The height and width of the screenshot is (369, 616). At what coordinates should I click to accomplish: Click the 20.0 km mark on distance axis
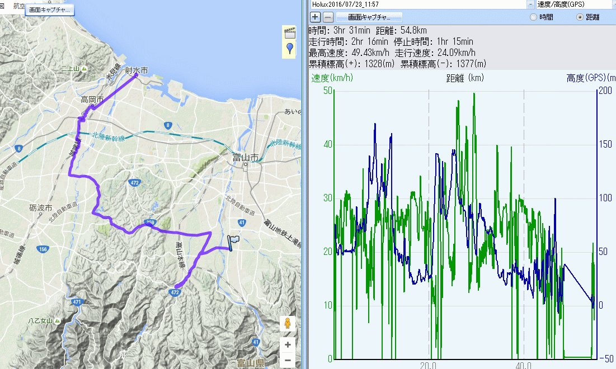(429, 365)
